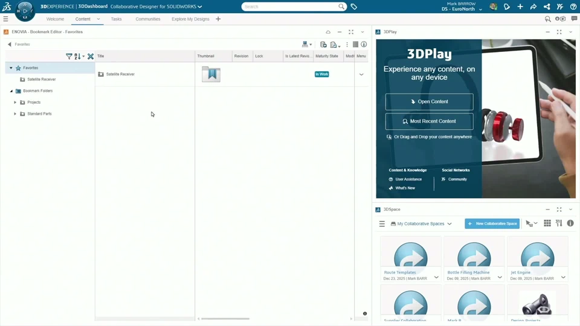The height and width of the screenshot is (326, 580).
Task: Click the top Search input field
Action: pyautogui.click(x=291, y=7)
